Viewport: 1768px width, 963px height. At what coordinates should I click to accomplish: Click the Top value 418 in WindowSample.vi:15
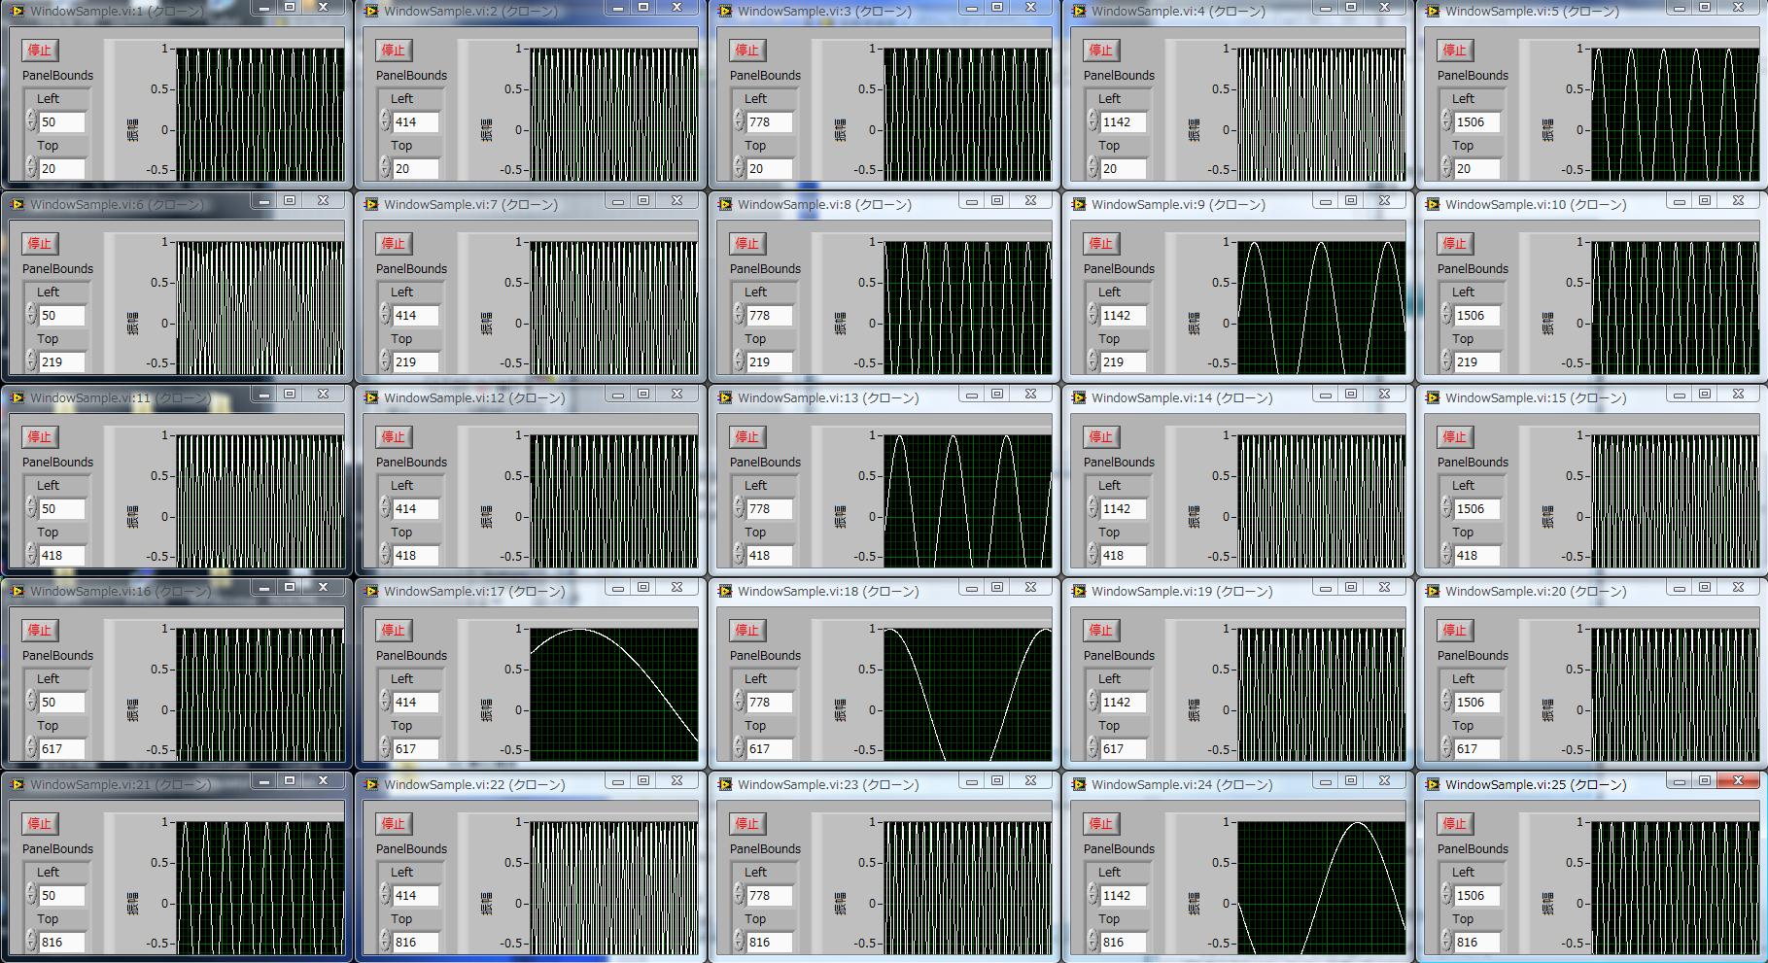point(1477,555)
